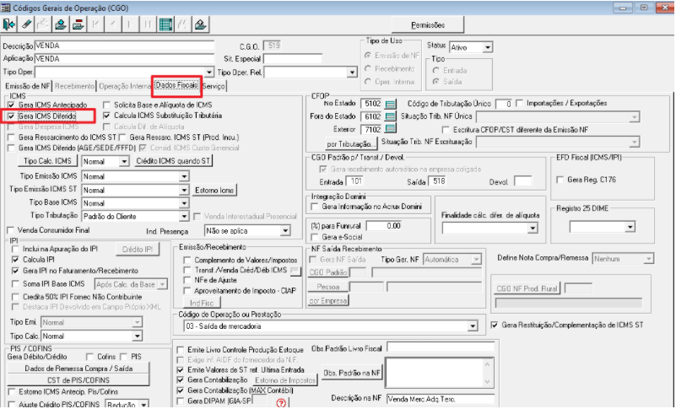Enable NFe de Ajuste checkbox
The image size is (676, 409).
[187, 281]
